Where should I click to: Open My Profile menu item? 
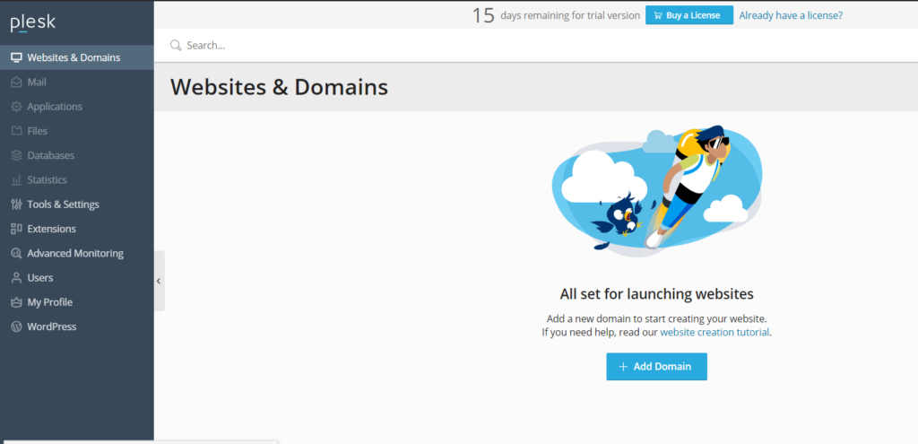pos(49,302)
